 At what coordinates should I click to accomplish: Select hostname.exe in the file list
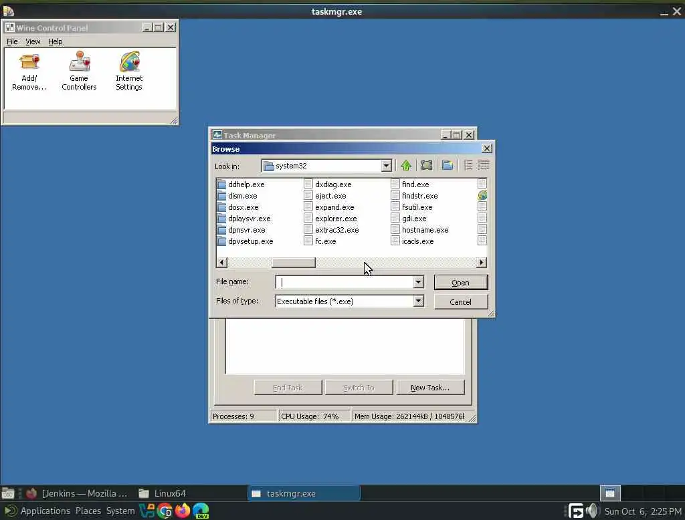425,230
